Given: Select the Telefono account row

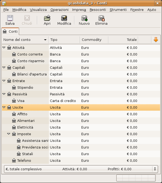Looking at the screenshot, I should tap(24, 160).
